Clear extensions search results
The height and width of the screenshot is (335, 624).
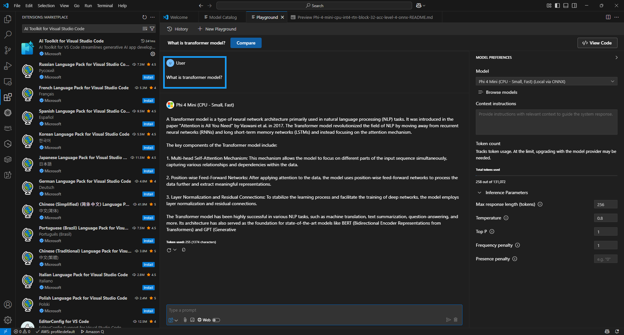tap(145, 29)
